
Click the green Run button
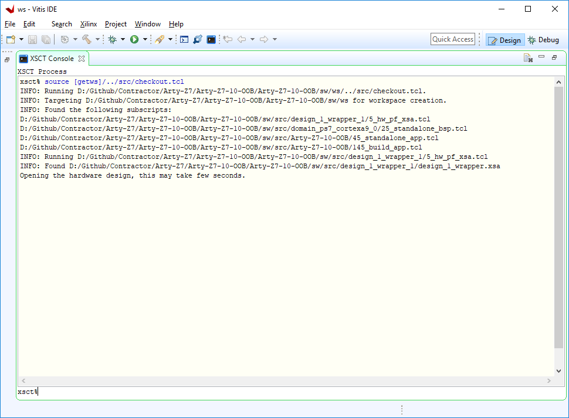click(134, 39)
